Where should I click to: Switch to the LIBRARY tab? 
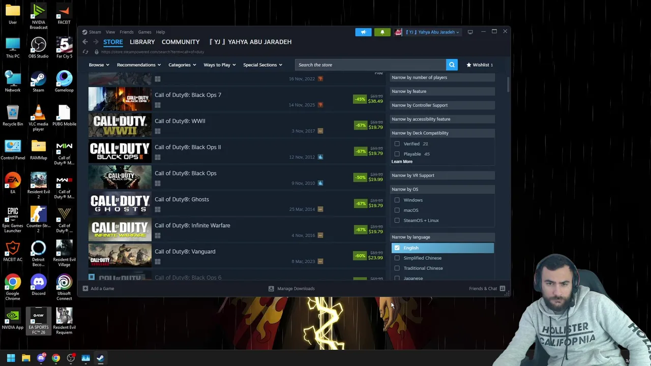[142, 42]
